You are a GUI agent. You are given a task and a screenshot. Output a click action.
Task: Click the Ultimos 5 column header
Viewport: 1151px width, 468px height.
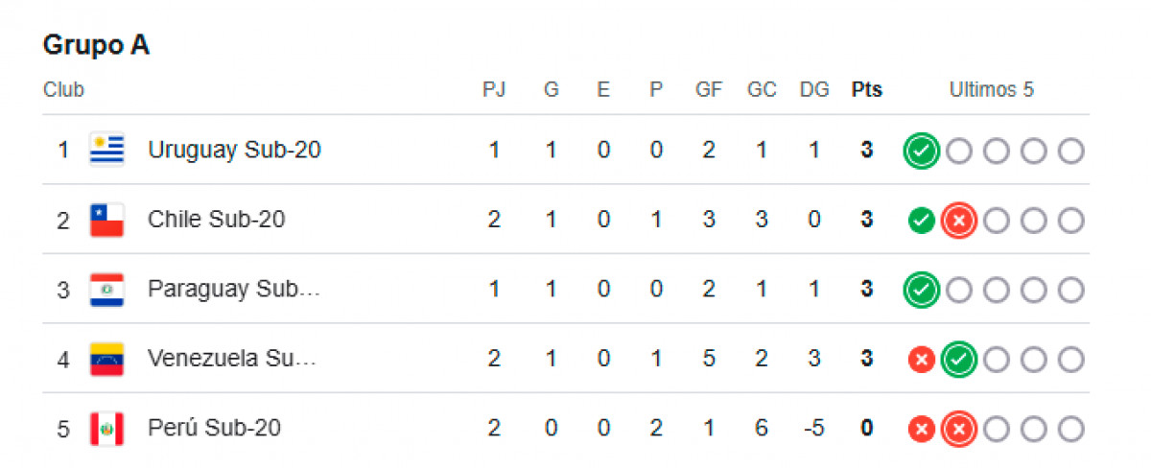point(992,90)
